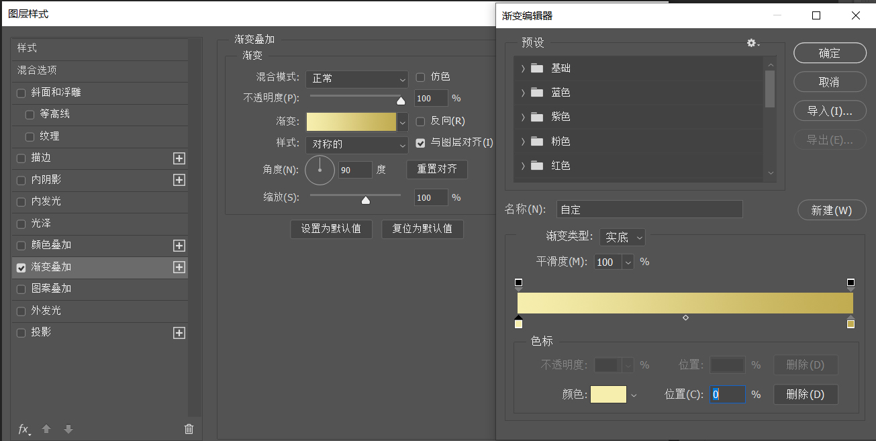This screenshot has width=876, height=441.
Task: Click folder icon of 基础 preset group
Action: 536,68
